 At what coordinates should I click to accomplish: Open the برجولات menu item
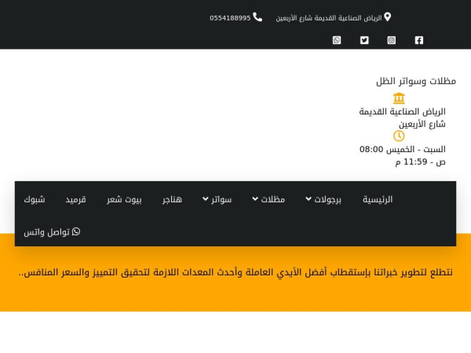pyautogui.click(x=327, y=199)
